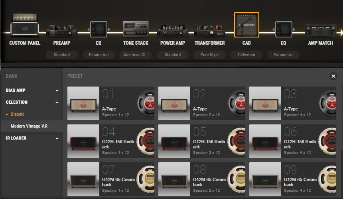Click the A-Type speaker icon in preset 02
343x199 pixels.
tap(237, 103)
